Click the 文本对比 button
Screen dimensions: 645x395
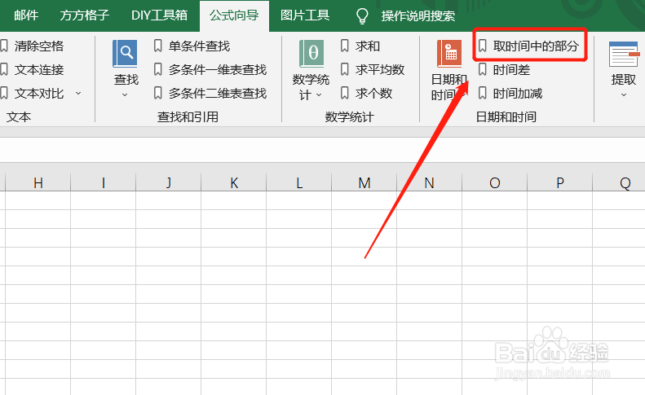click(32, 94)
